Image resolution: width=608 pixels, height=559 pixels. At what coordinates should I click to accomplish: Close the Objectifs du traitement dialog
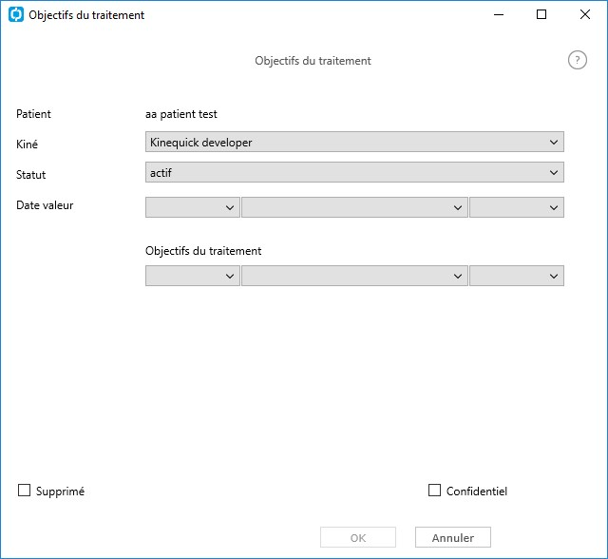[x=585, y=15]
